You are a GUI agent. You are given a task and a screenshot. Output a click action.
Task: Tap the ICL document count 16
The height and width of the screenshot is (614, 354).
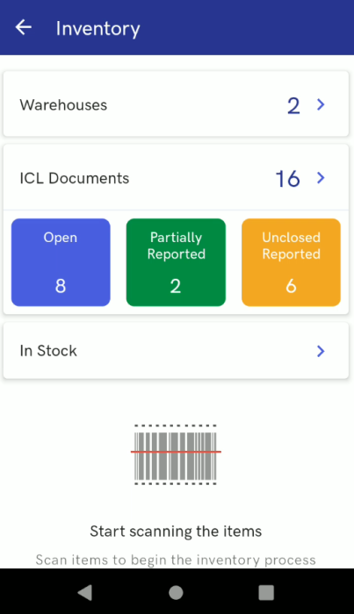coord(288,179)
